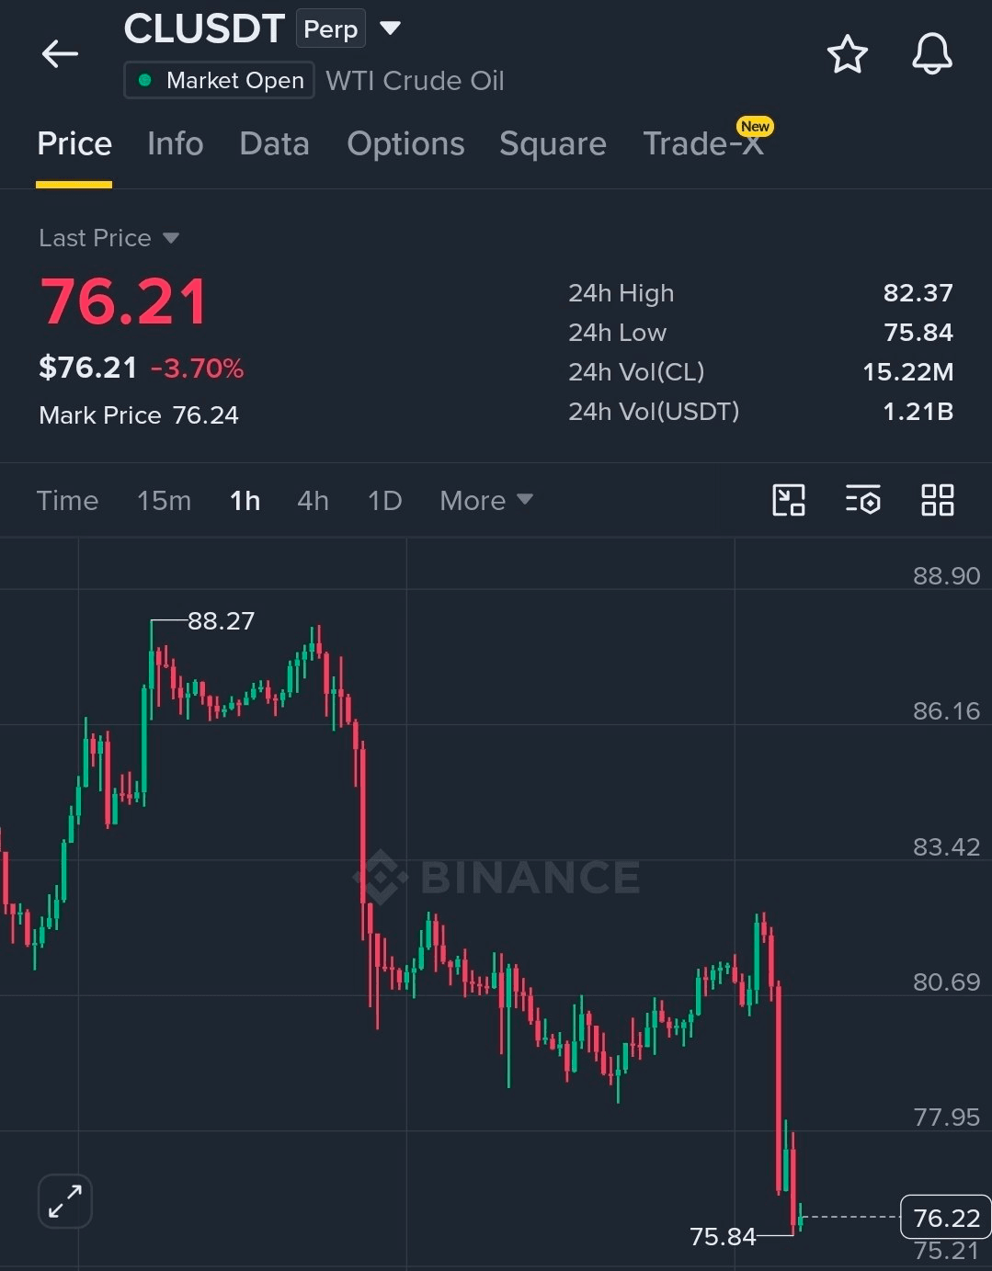Viewport: 992px width, 1271px height.
Task: Select the 4h chart interval
Action: (313, 501)
